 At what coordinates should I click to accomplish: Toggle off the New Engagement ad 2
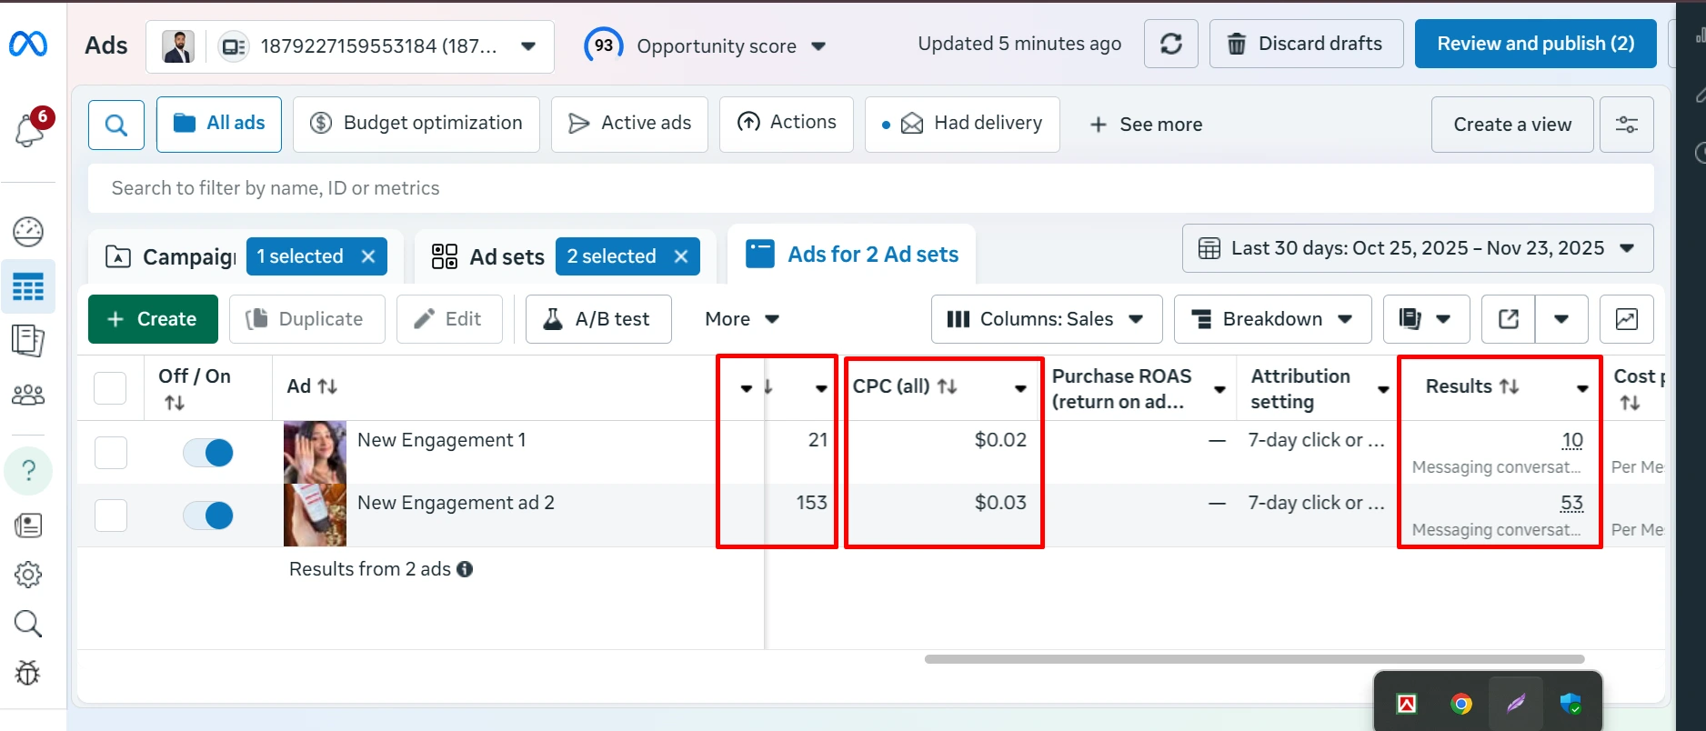pos(208,515)
